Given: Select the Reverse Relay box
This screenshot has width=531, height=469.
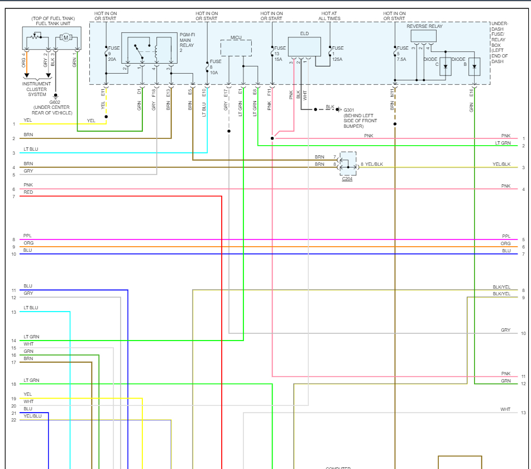Looking at the screenshot, I should tap(424, 36).
